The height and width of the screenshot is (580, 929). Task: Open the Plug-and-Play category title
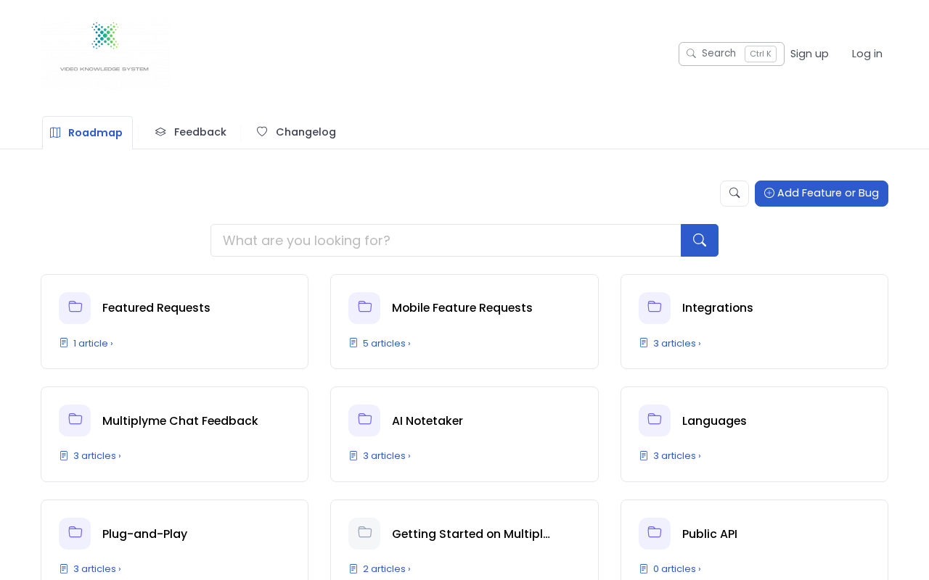(144, 534)
